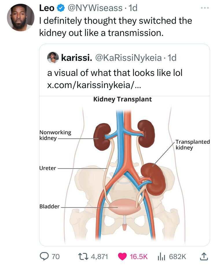Image resolution: width=217 pixels, height=266 pixels.
Task: Click the display name Leo
Action: (47, 8)
